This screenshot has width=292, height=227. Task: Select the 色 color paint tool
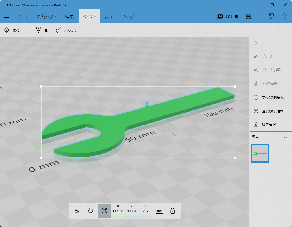42,30
